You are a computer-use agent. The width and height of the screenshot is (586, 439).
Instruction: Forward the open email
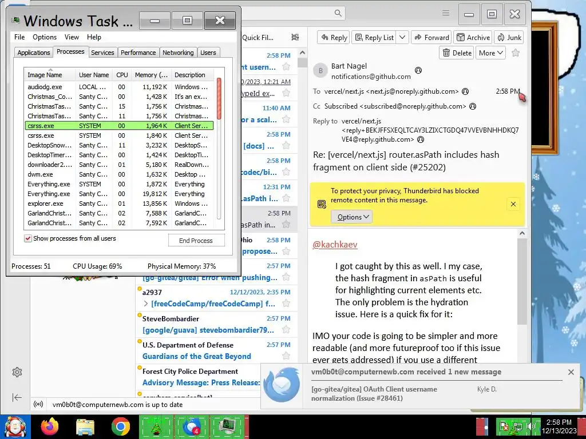click(431, 37)
